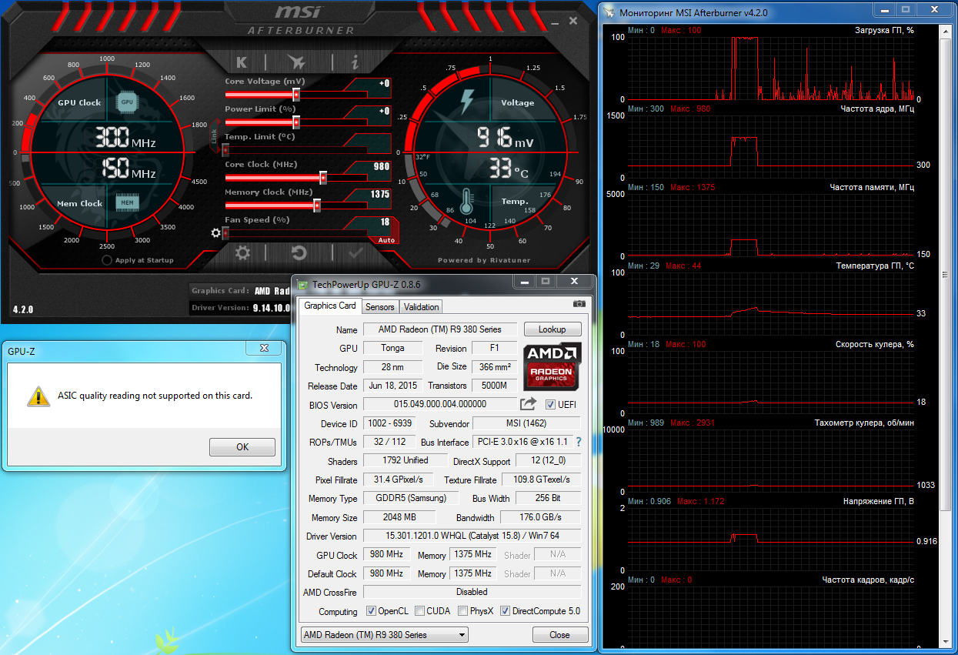958x655 pixels.
Task: Apply settings with the checkmark icon
Action: click(x=355, y=252)
